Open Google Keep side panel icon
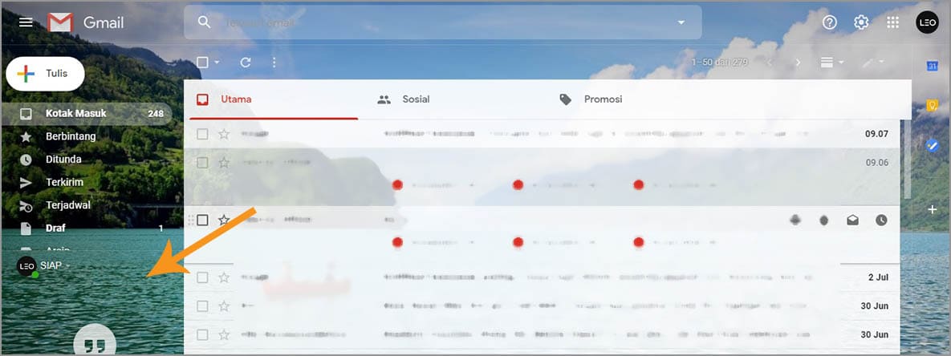This screenshot has height=356, width=951. point(933,106)
